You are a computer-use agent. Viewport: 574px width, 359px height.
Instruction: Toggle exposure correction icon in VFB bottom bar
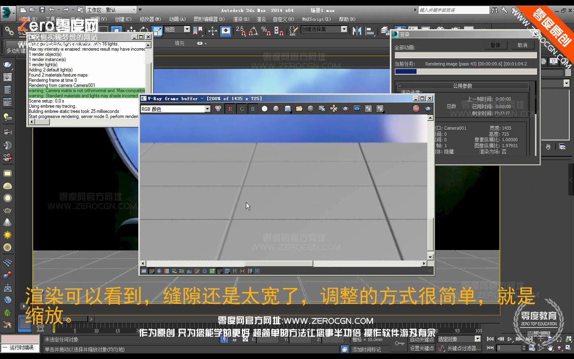204,271
